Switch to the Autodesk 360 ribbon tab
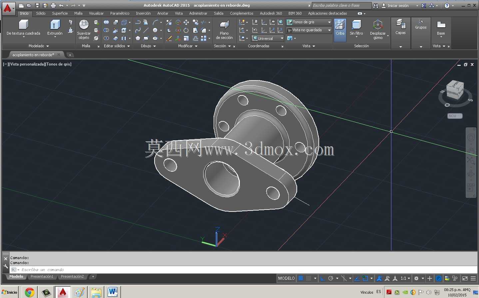This screenshot has width=479, height=298. click(271, 13)
